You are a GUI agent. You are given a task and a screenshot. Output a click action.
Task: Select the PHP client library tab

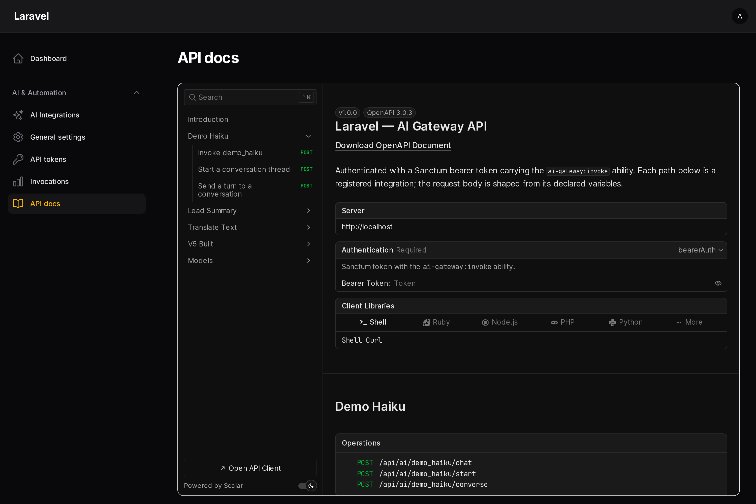click(x=562, y=322)
